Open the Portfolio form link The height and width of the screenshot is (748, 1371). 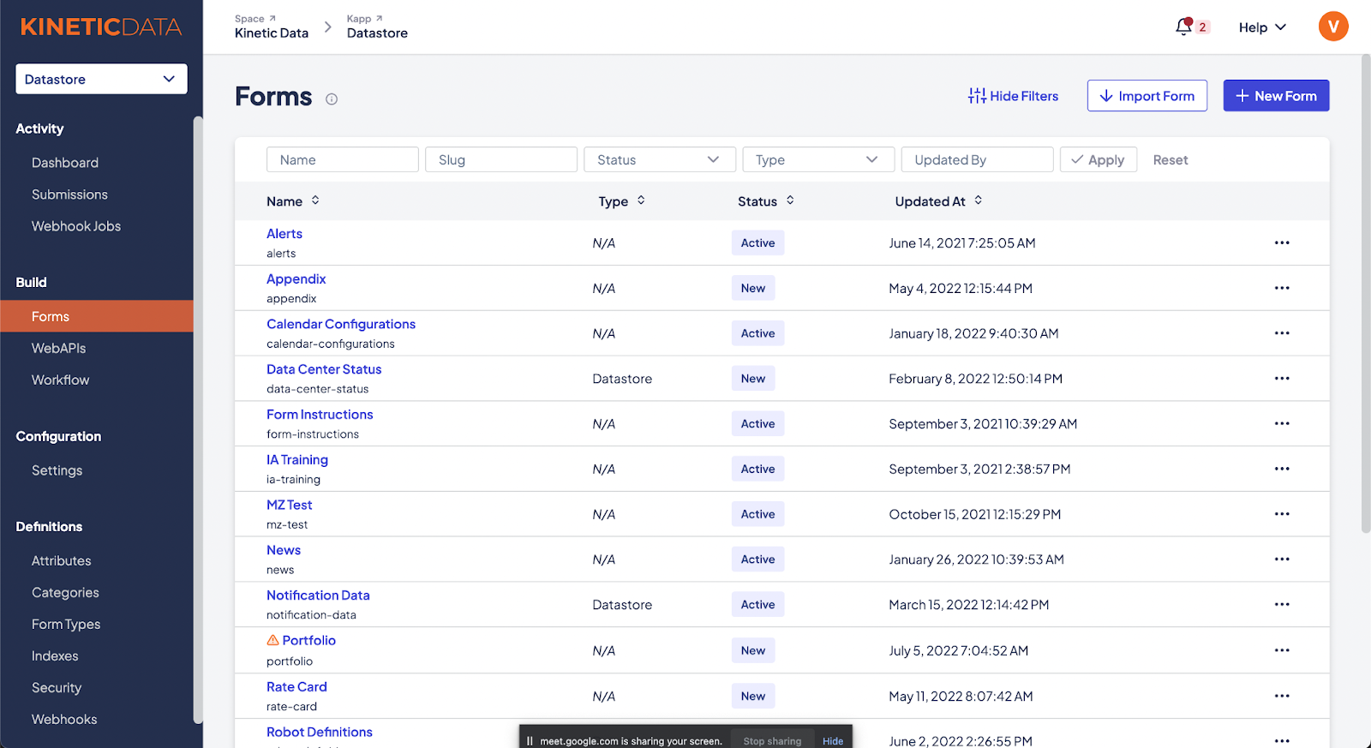pyautogui.click(x=309, y=640)
